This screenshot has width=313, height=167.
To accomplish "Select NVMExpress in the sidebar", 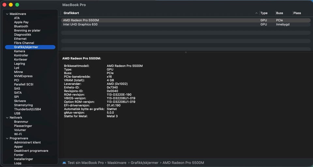I will (23, 76).
